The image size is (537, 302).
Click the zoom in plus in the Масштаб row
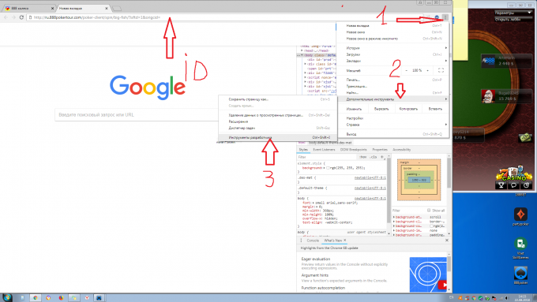[x=427, y=70]
